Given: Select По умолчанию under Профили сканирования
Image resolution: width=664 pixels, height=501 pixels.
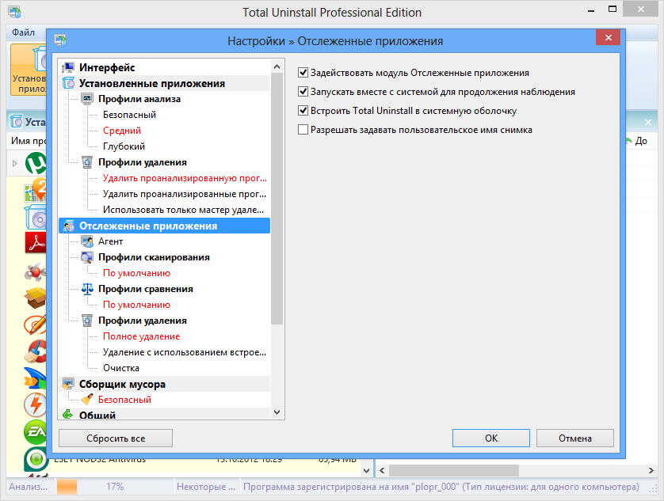Looking at the screenshot, I should pos(136,273).
